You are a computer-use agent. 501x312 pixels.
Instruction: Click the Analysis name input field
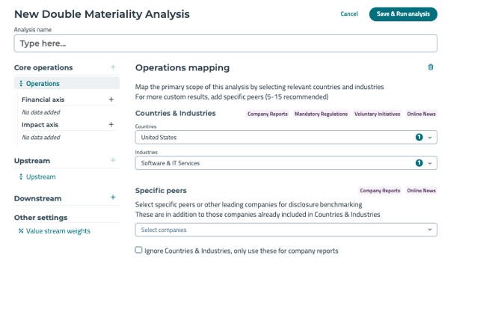(x=225, y=43)
